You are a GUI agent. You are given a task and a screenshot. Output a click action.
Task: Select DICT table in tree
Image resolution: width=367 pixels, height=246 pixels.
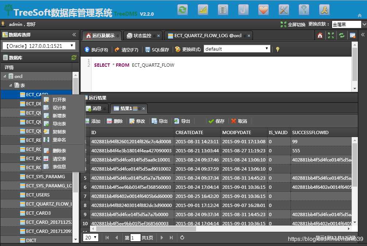click(28, 240)
